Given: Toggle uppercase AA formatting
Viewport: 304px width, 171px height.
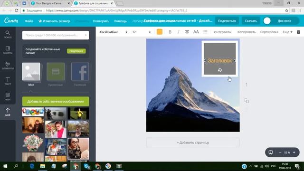Looking at the screenshot, I should tap(196, 32).
